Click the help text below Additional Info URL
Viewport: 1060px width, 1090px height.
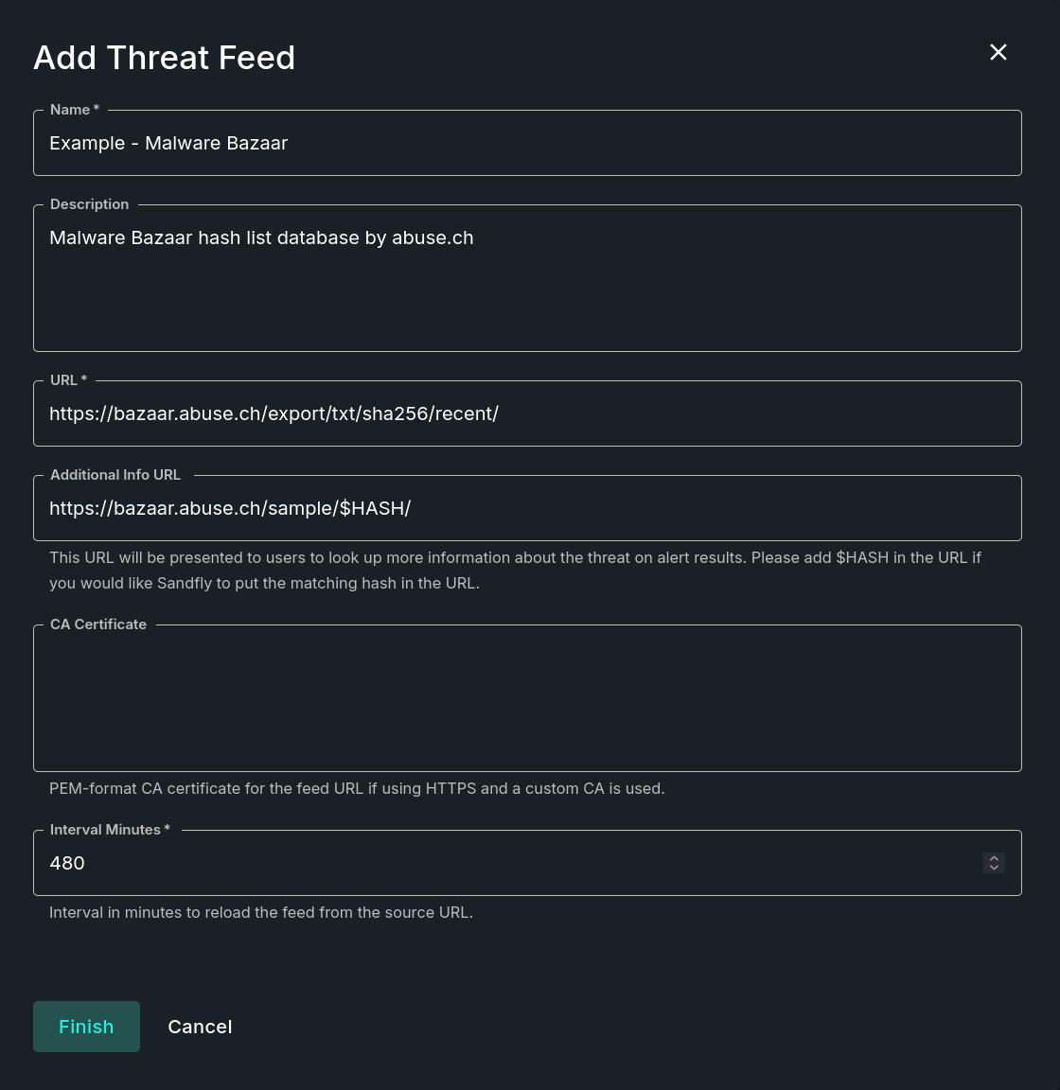pyautogui.click(x=516, y=570)
